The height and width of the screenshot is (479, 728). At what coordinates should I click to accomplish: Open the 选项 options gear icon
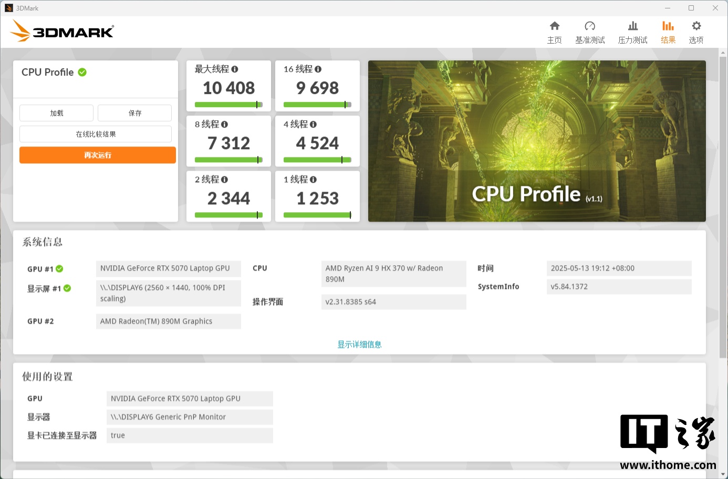tap(696, 26)
